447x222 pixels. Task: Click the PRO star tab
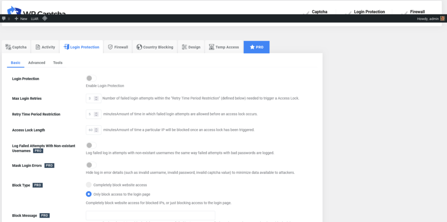pyautogui.click(x=256, y=47)
